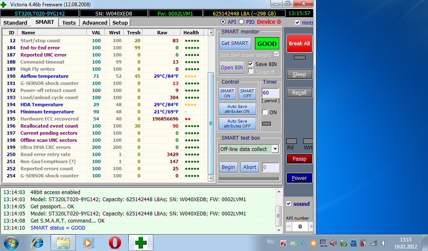Open Internet Explorer from the taskbar
This screenshot has width=428, height=251.
38,243
